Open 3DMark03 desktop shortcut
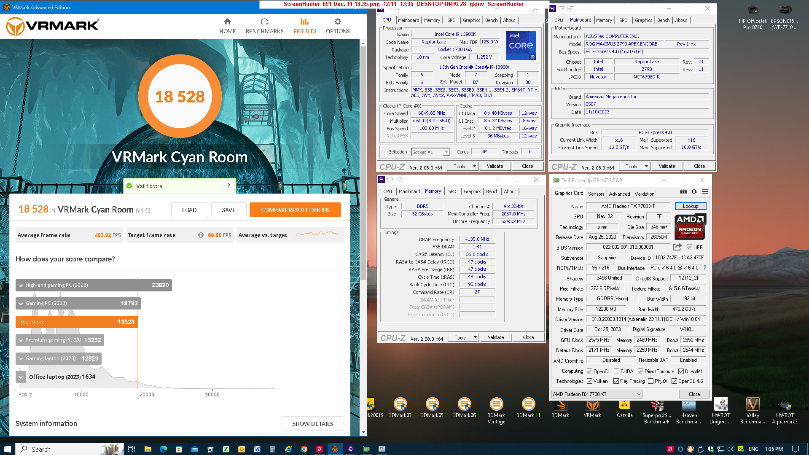This screenshot has width=809, height=455. click(400, 408)
